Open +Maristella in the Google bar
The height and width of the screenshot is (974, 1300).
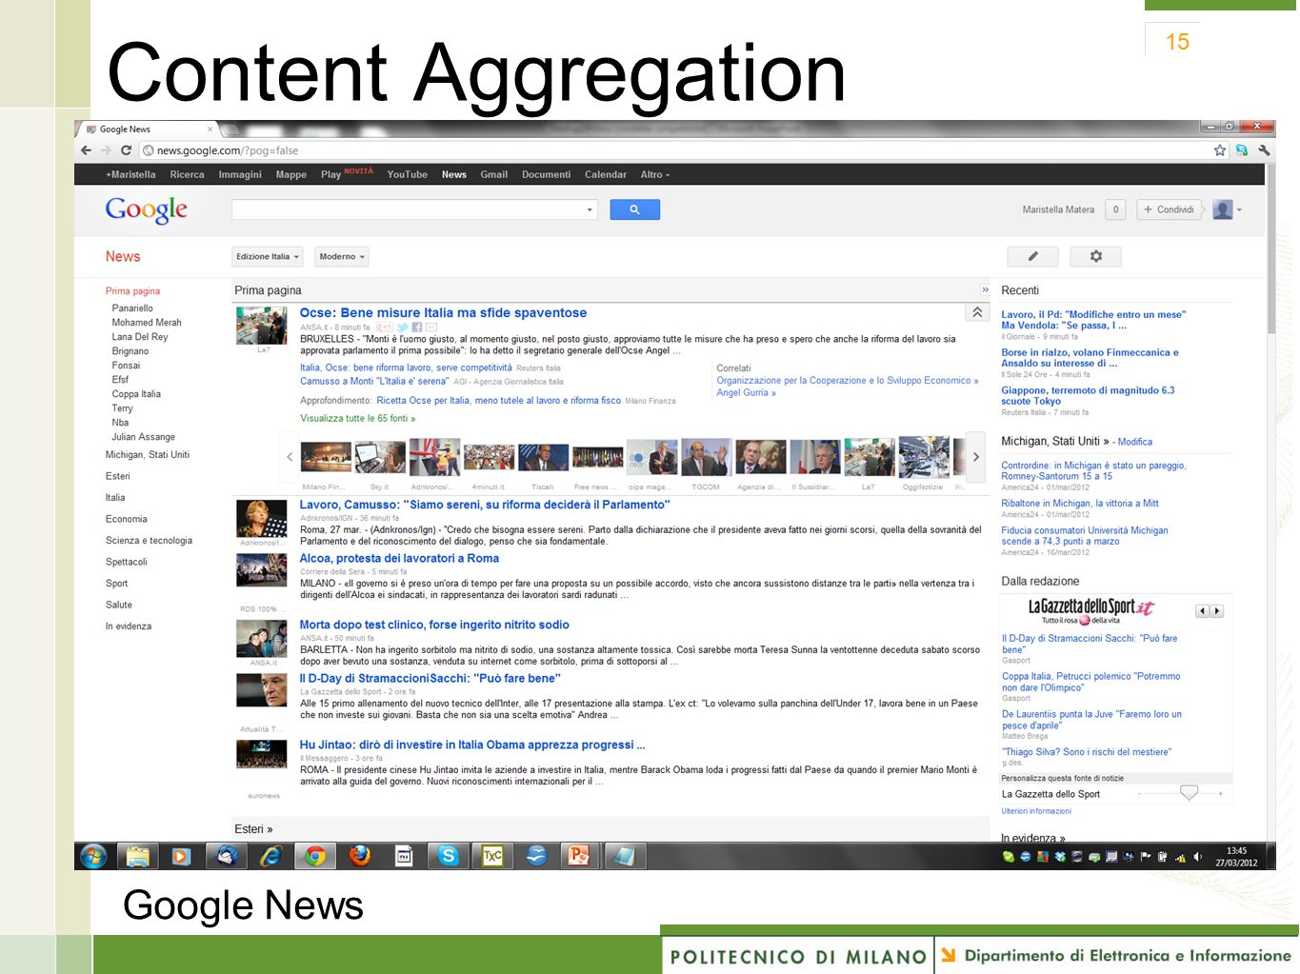[x=130, y=174]
